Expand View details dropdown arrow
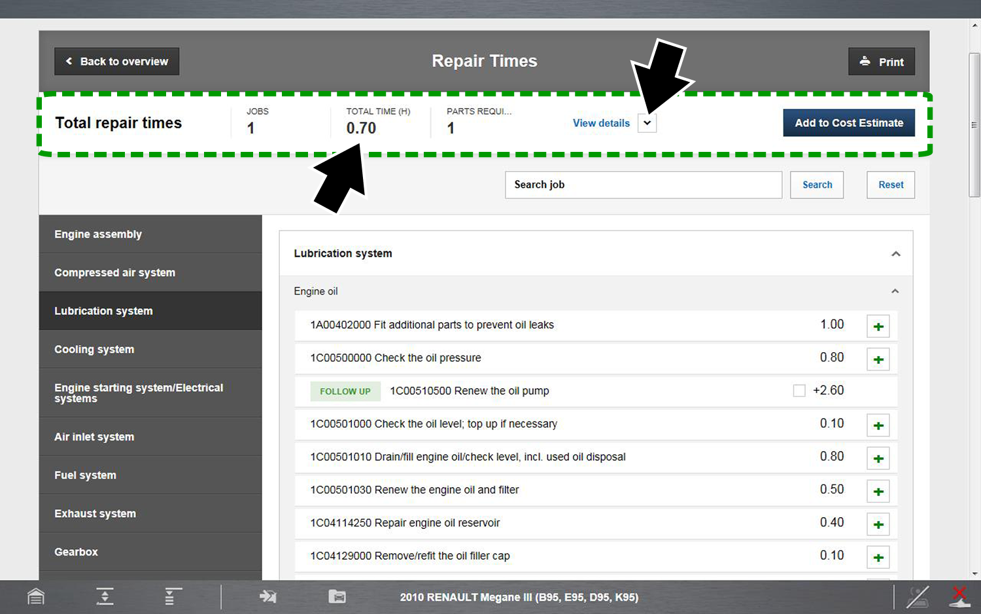The image size is (981, 614). pos(647,123)
